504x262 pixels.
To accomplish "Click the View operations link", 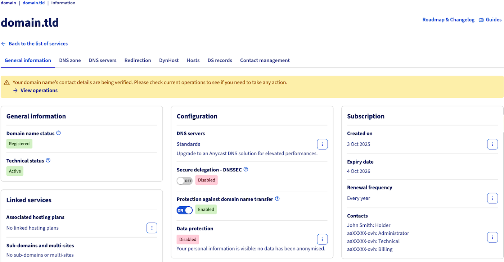I will click(x=39, y=91).
